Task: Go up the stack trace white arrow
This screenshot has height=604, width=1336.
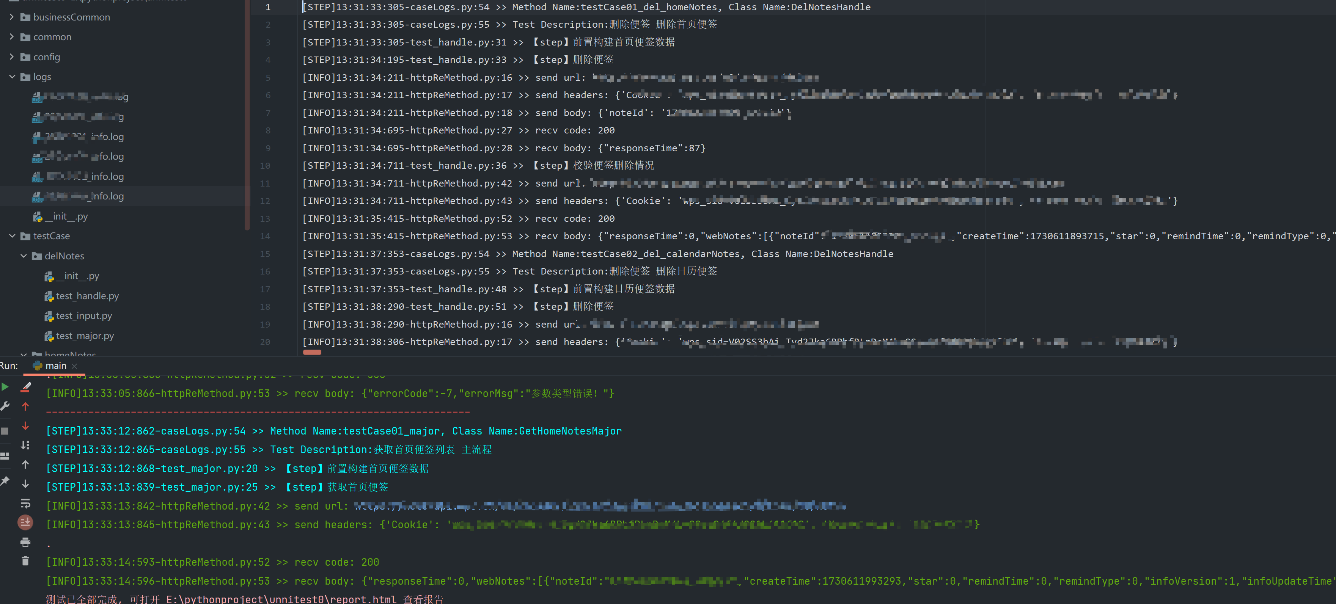Action: point(25,464)
